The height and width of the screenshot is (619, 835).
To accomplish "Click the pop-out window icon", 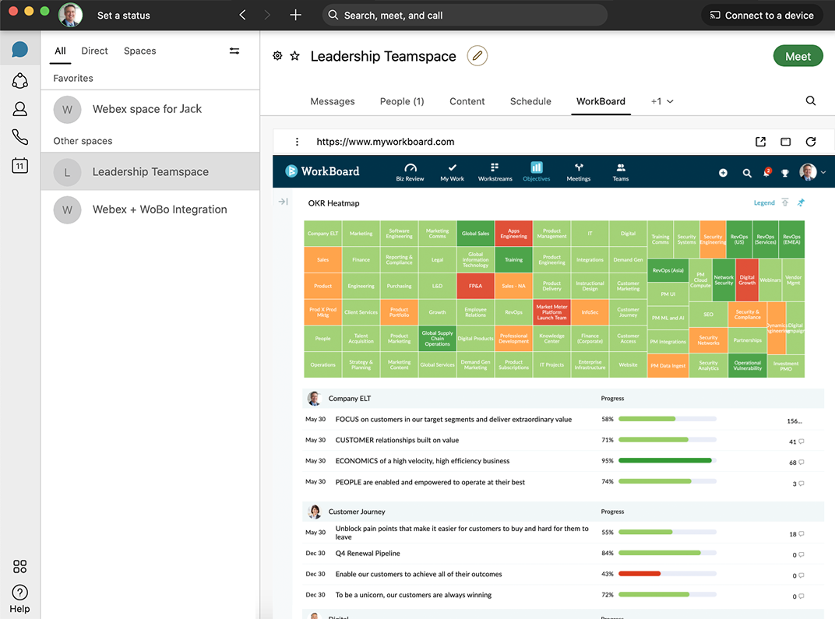I will (x=785, y=142).
